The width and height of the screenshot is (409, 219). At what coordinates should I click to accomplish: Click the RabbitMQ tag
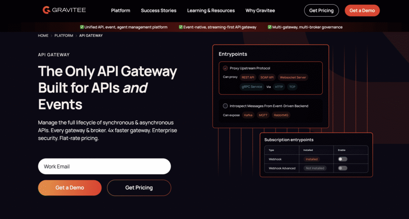pyautogui.click(x=281, y=115)
